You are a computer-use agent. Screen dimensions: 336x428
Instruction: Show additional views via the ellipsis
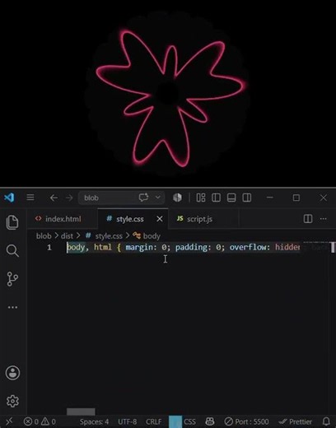12,307
